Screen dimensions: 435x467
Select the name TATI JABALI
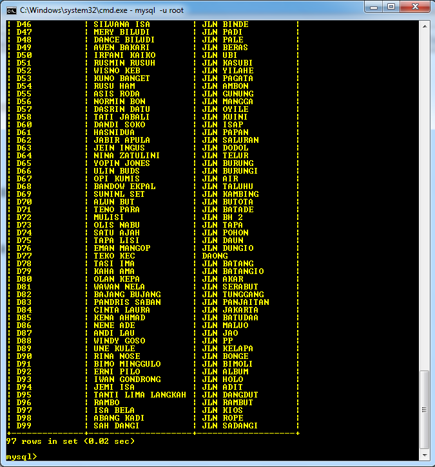point(121,117)
